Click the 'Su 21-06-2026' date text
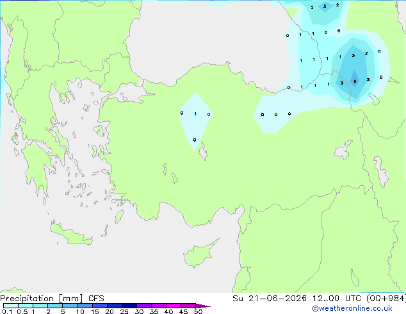Screen dimensions: 406x314 pos(270,299)
